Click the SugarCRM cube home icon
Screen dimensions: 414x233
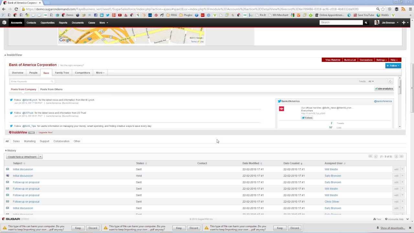[4, 23]
